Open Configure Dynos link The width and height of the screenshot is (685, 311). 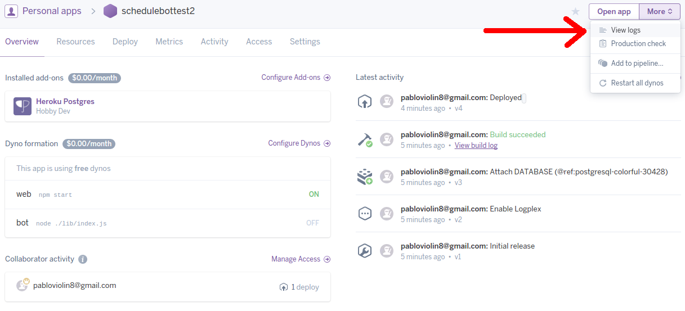(299, 143)
